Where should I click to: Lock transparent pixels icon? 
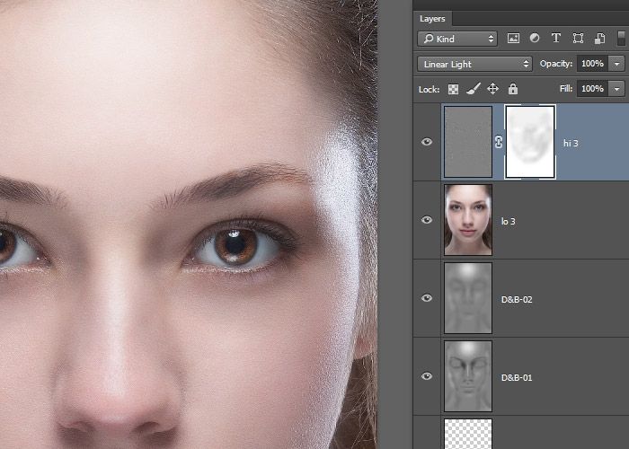(x=453, y=89)
